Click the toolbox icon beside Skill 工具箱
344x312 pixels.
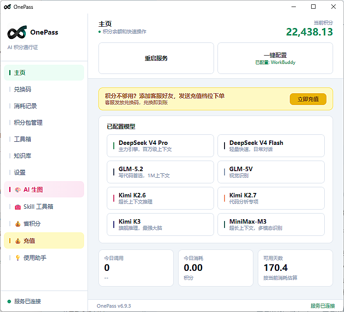point(18,207)
